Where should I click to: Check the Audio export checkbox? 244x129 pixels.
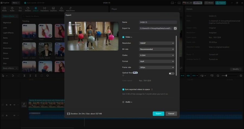(x=123, y=102)
